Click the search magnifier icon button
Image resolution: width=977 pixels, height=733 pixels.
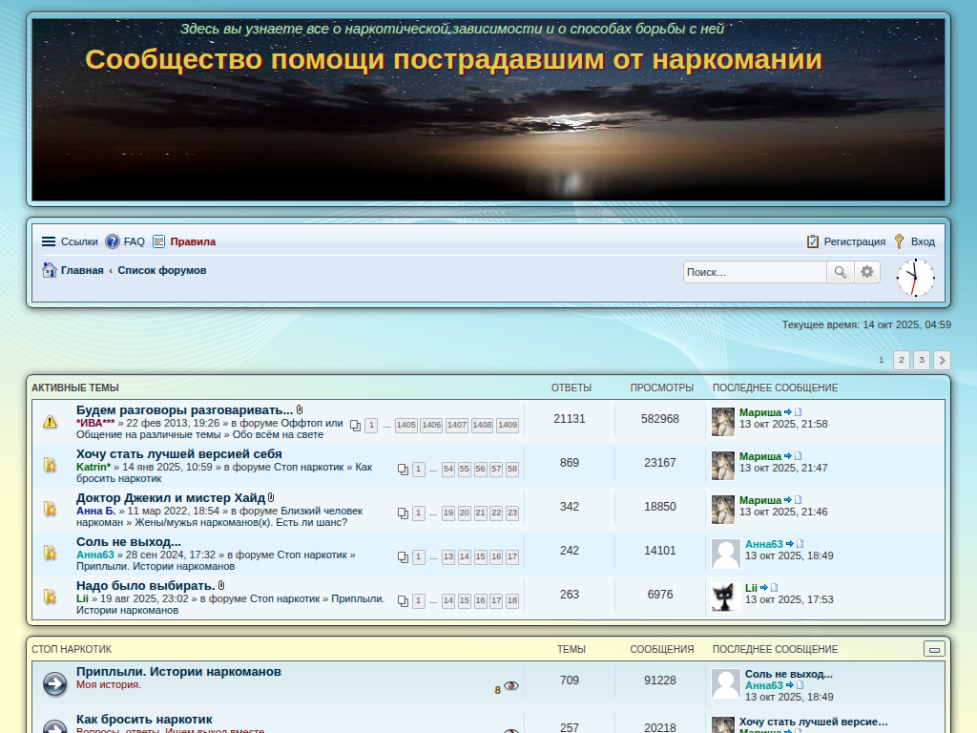point(840,272)
